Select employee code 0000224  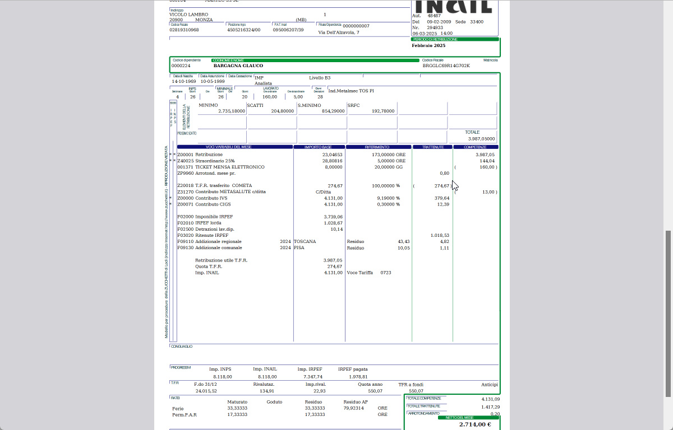pyautogui.click(x=181, y=66)
